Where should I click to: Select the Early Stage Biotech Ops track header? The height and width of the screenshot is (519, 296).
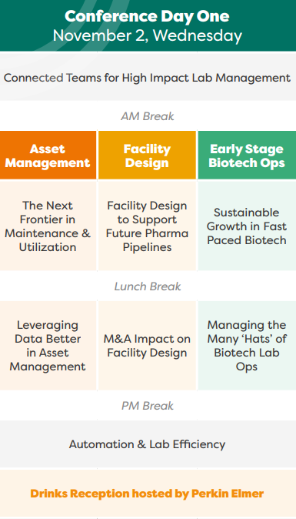point(247,156)
